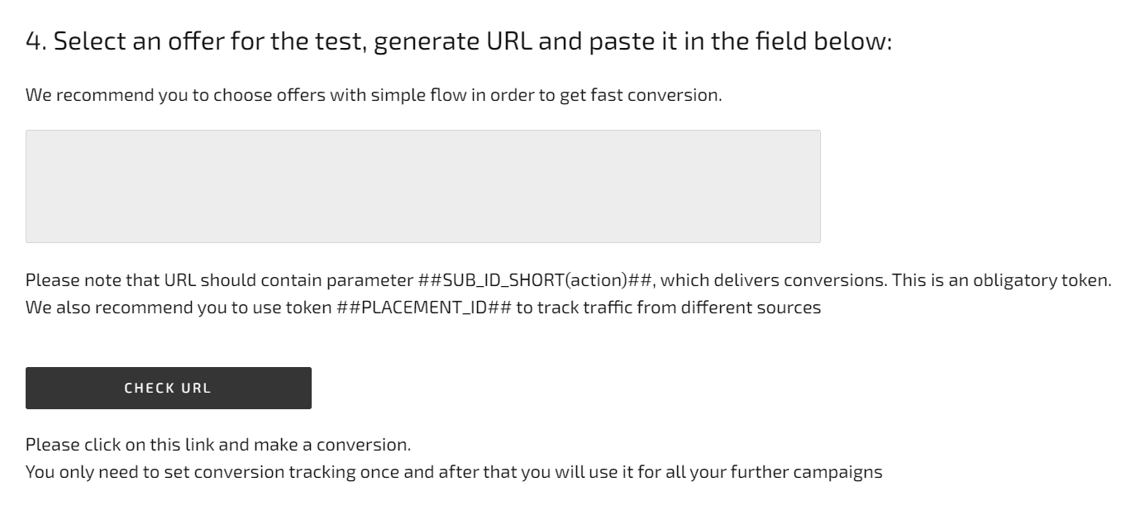This screenshot has width=1126, height=520.
Task: Click the gray field to paste the generated URL
Action: click(x=424, y=184)
